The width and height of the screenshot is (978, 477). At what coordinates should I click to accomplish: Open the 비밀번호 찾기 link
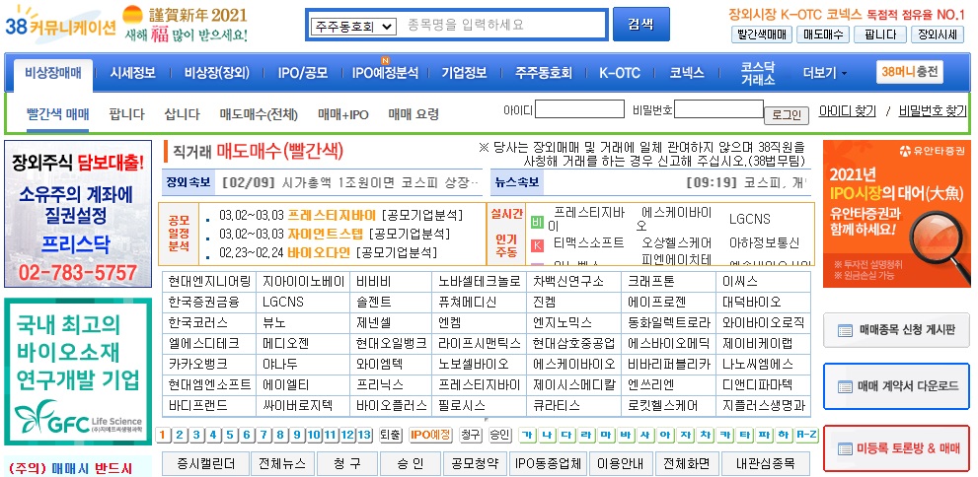pos(932,110)
